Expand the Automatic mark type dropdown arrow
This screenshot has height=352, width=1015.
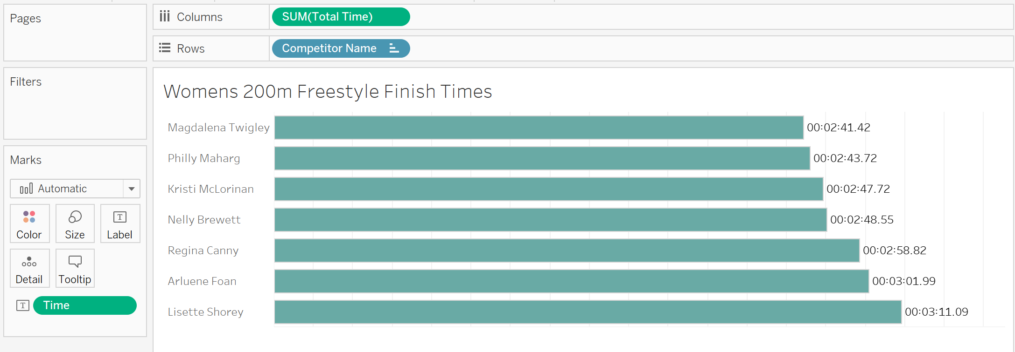click(132, 189)
